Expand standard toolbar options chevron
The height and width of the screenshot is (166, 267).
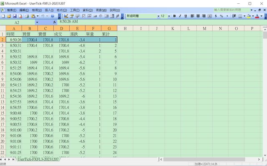pos(59,16)
